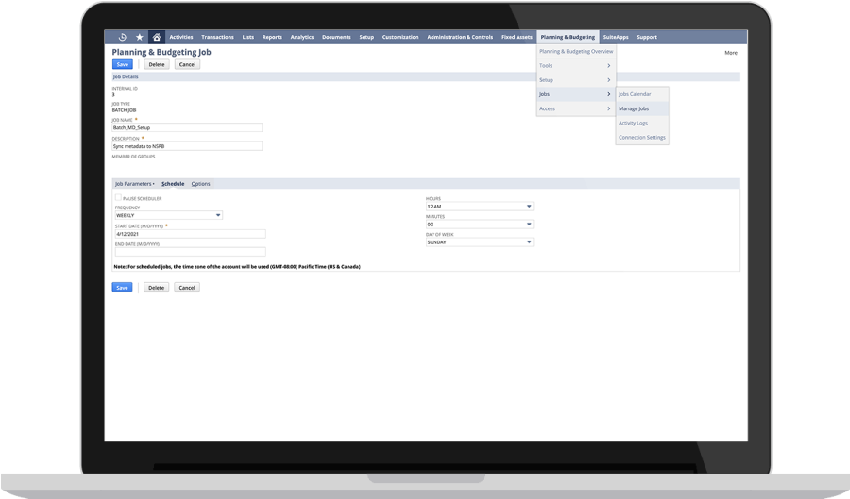
Task: Open the Setup menu in navigation bar
Action: pos(366,37)
